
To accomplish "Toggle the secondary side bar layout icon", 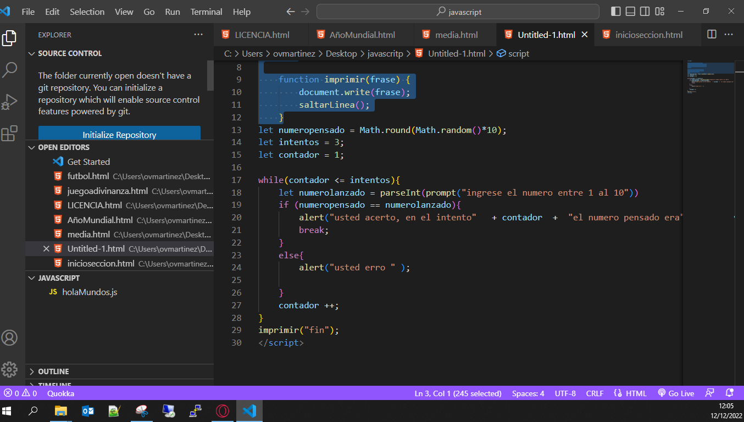I will pos(645,12).
